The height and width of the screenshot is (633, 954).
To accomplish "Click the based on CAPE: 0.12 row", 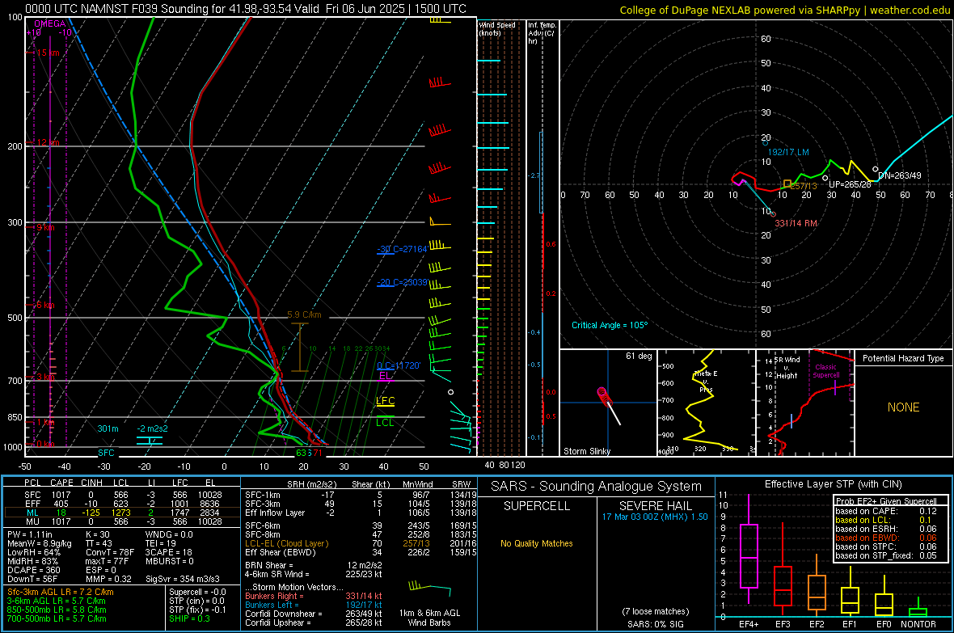I will (886, 511).
